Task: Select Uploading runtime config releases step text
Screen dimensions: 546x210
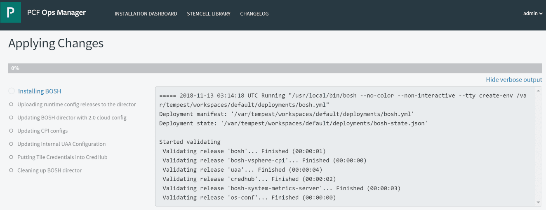Action: [77, 105]
